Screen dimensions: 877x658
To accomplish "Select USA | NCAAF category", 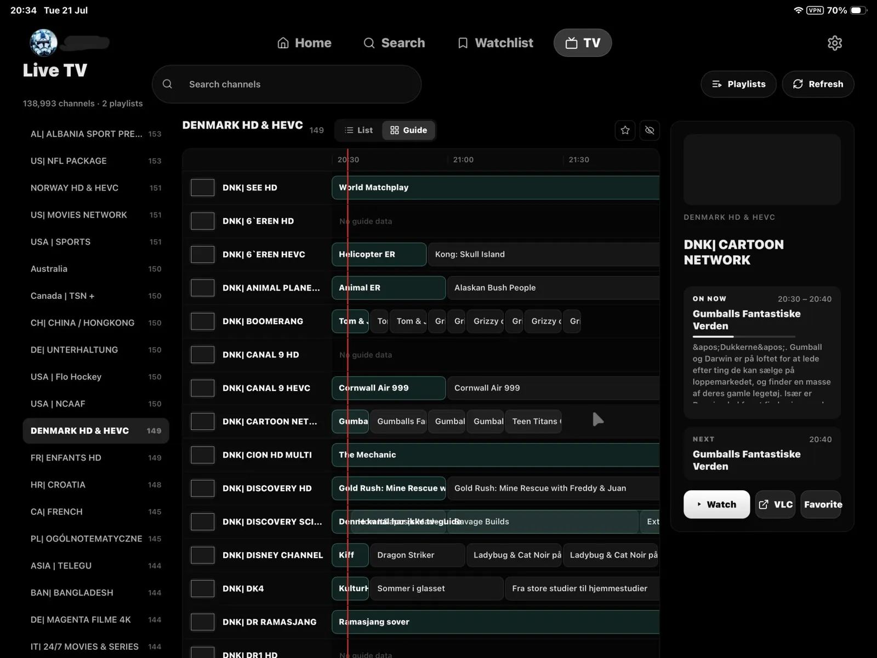I will click(96, 404).
